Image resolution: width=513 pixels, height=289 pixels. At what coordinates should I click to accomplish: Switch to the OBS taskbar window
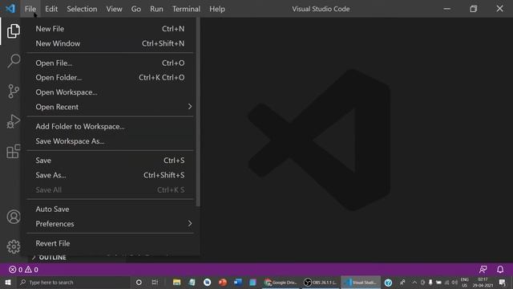tap(321, 282)
